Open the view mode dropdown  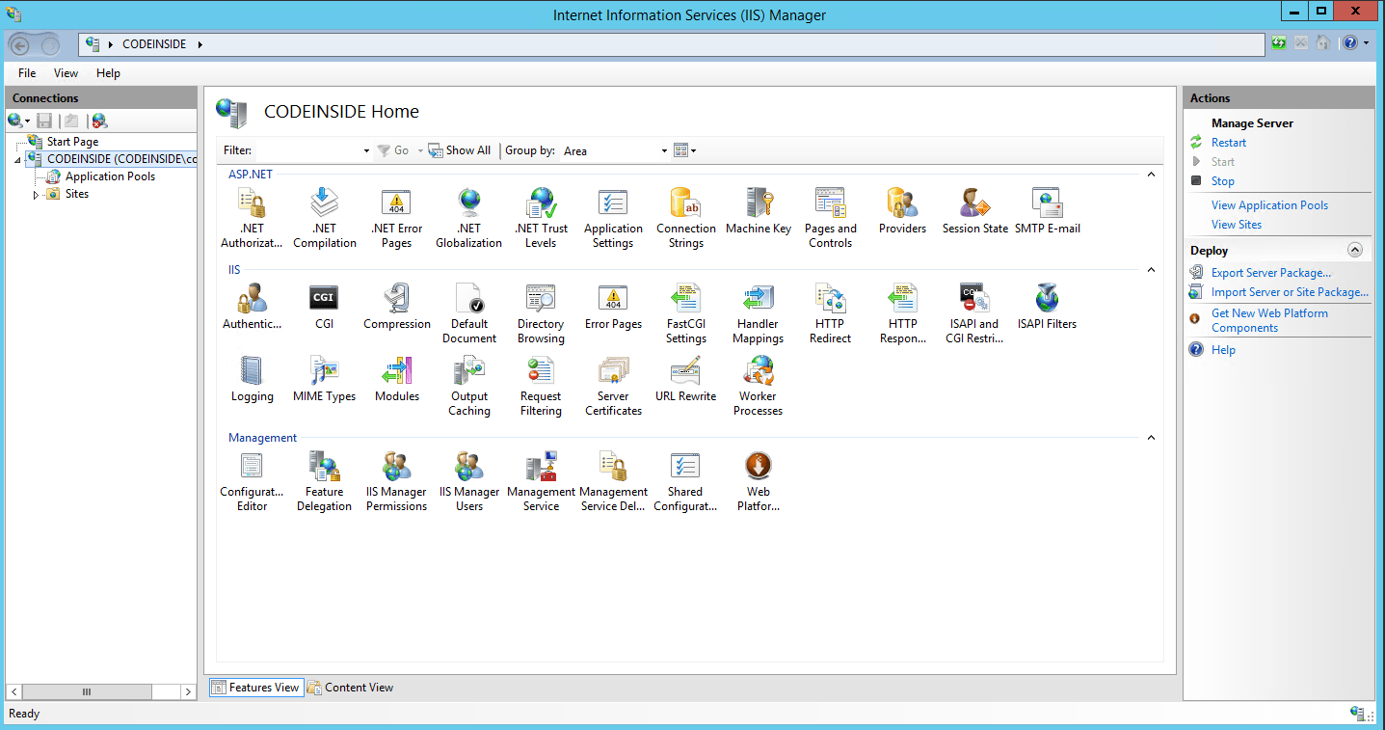tap(684, 150)
